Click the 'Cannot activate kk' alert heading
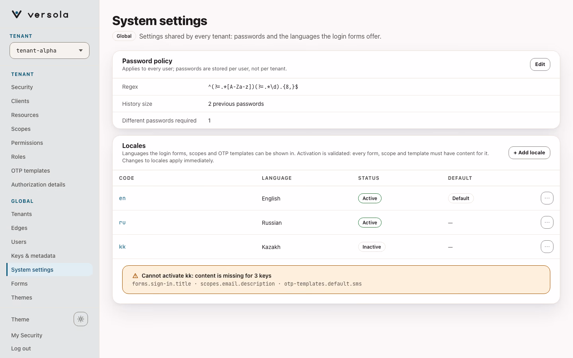573x358 pixels. pyautogui.click(x=207, y=276)
